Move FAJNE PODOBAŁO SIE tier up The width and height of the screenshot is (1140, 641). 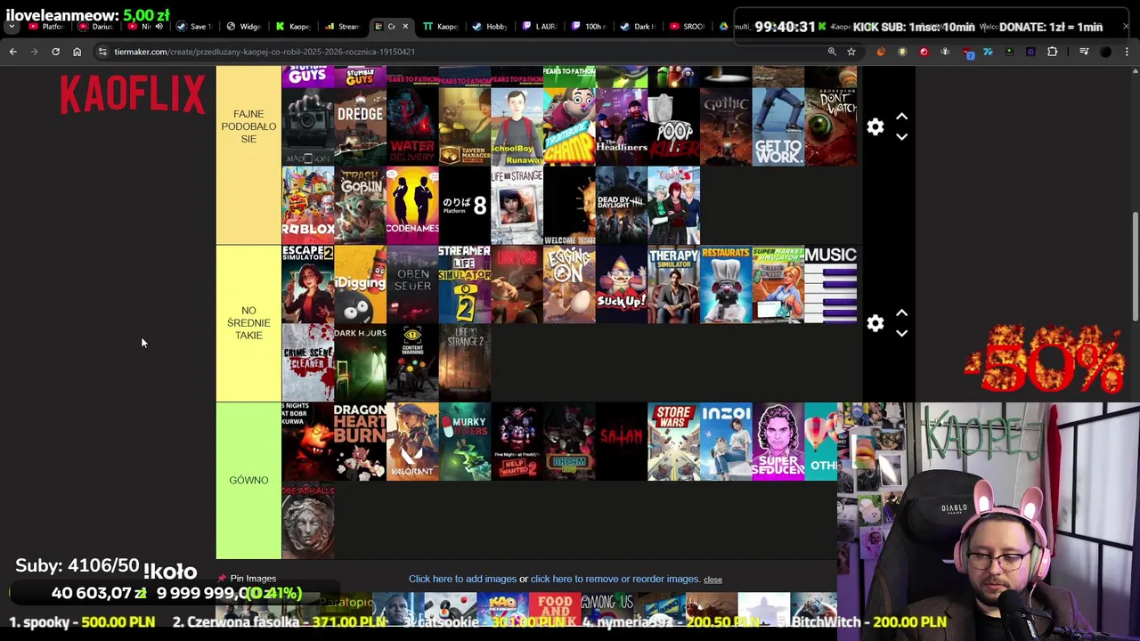(901, 117)
